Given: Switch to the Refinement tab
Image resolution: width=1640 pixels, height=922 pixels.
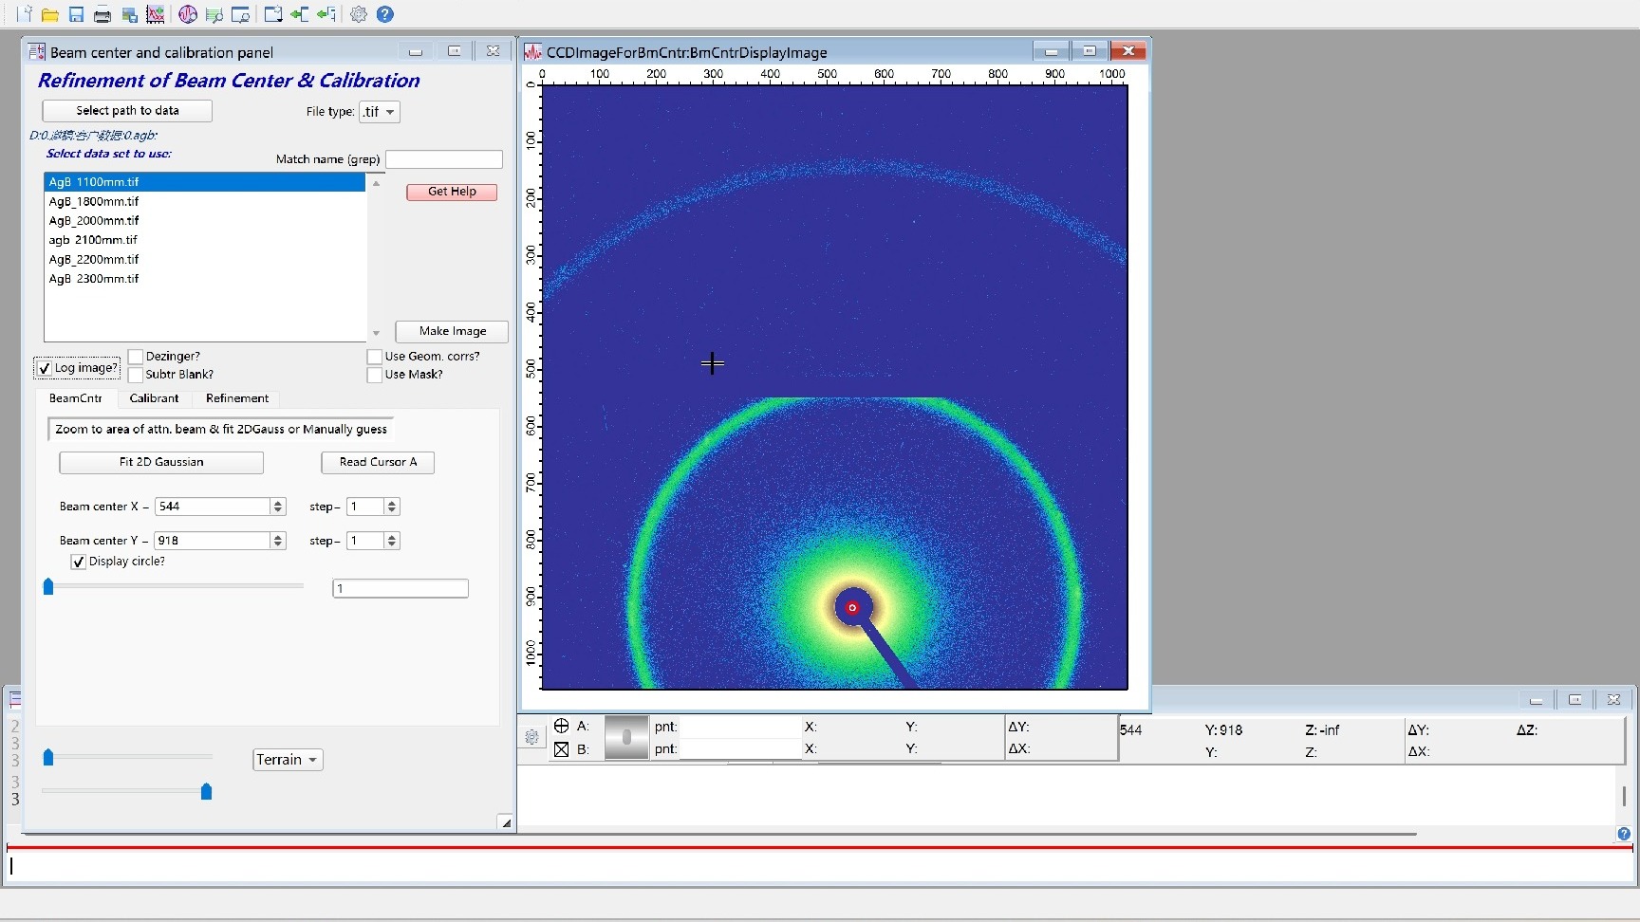Looking at the screenshot, I should (x=236, y=398).
